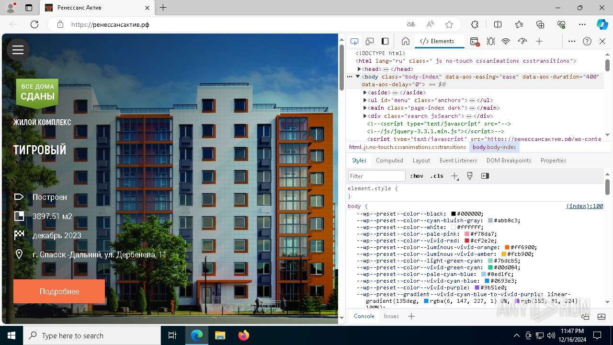Open the hamburger menu on the webpage
Viewport: 613px width, 345px height.
click(18, 50)
